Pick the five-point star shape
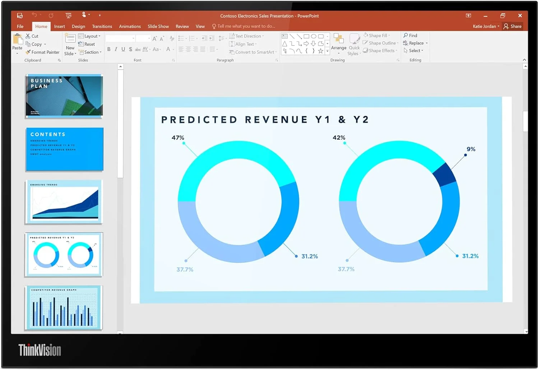This screenshot has height=370, width=539. pyautogui.click(x=321, y=51)
